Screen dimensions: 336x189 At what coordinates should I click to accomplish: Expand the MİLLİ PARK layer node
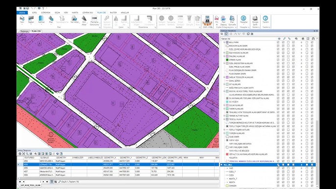click(x=224, y=43)
